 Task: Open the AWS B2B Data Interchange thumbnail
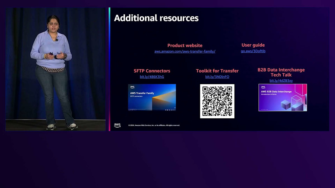(x=283, y=97)
